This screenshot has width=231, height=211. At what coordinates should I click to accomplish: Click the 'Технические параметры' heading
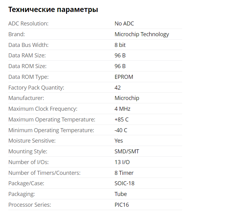53,10
